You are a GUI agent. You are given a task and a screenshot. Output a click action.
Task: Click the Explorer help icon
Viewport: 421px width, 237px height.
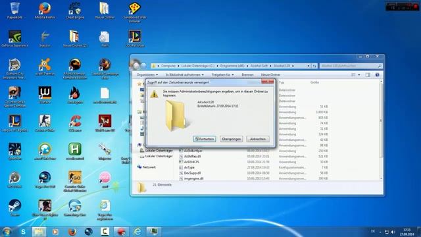[x=377, y=74]
